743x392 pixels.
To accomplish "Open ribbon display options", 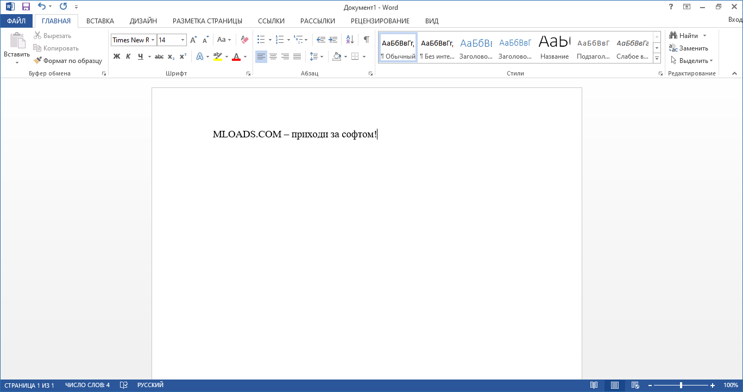I will [x=687, y=7].
